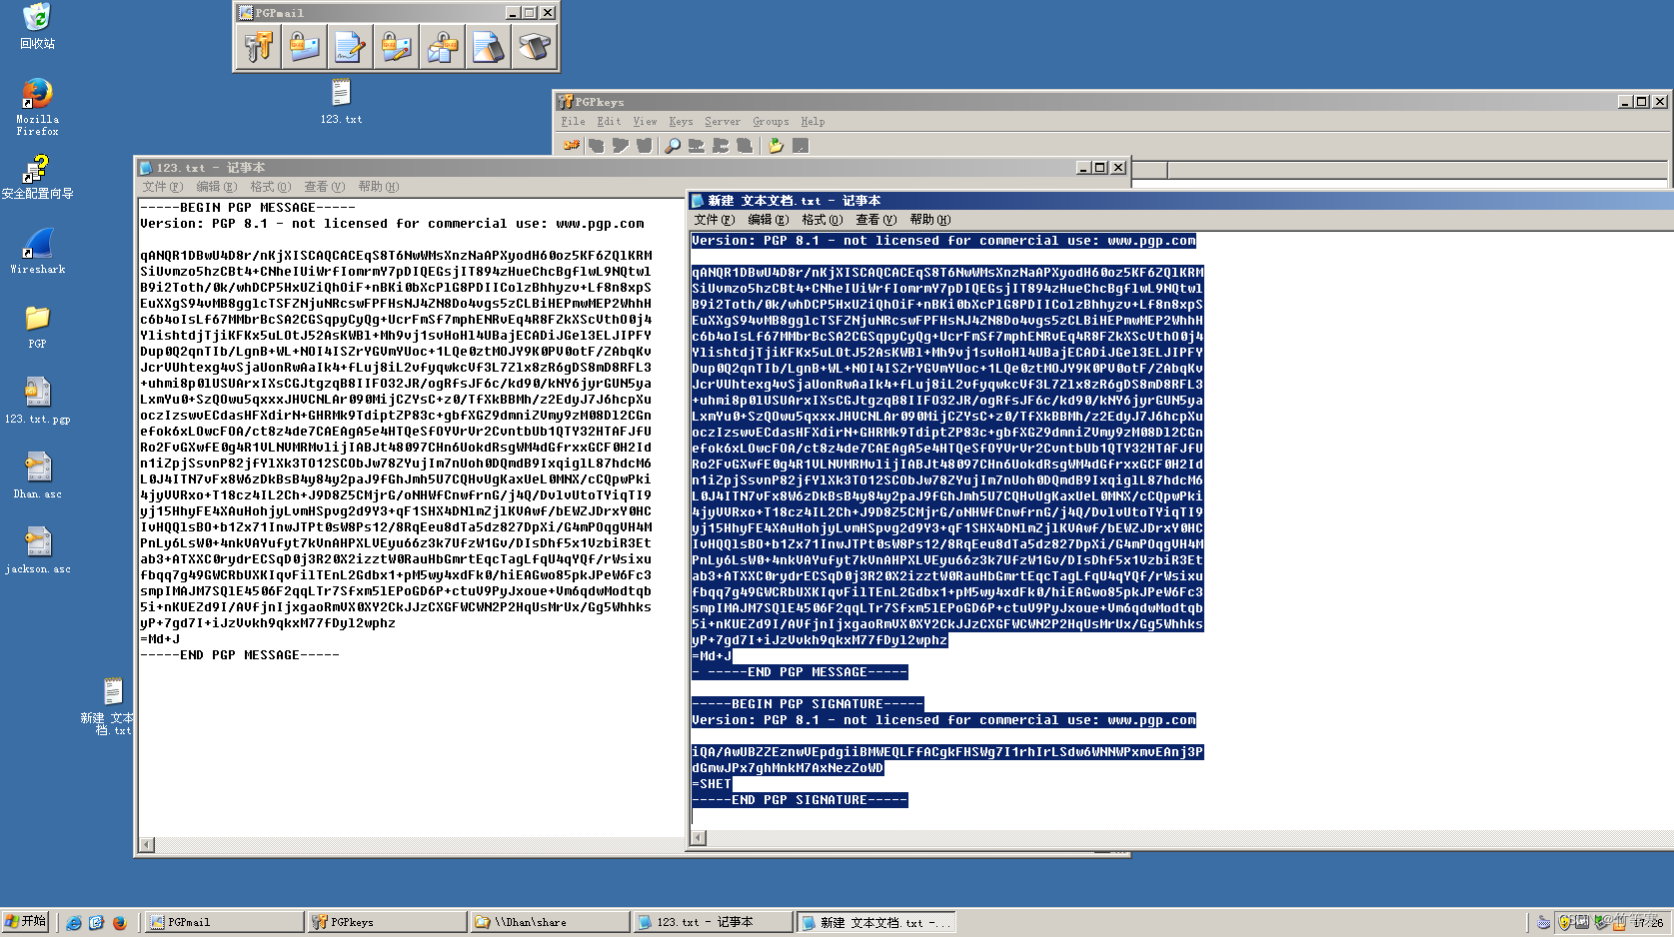This screenshot has height=937, width=1674.
Task: Click the Encrypt icon in PGPmail
Action: (304, 47)
